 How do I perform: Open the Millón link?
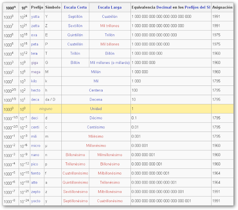[x=96, y=72]
